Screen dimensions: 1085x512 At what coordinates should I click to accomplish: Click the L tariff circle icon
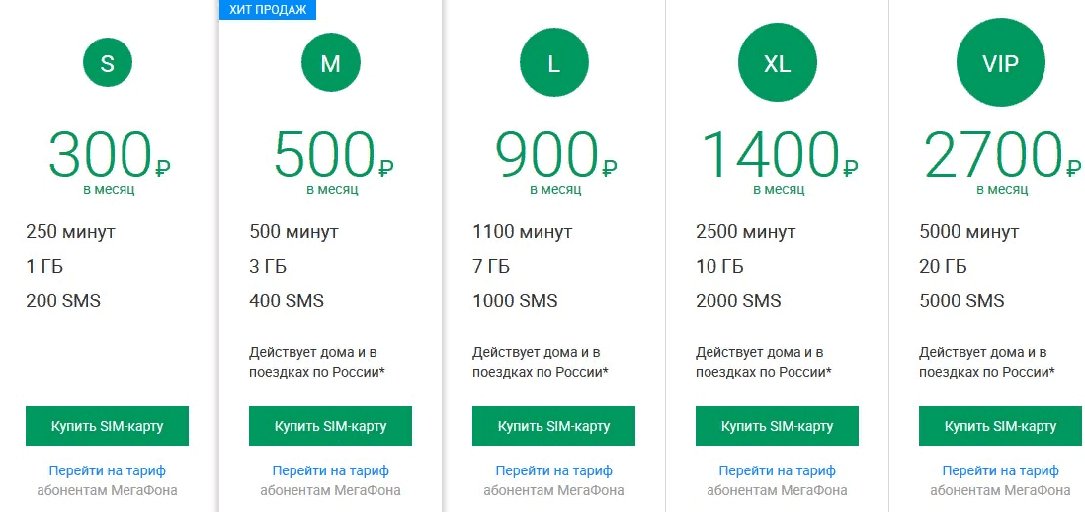tap(554, 64)
